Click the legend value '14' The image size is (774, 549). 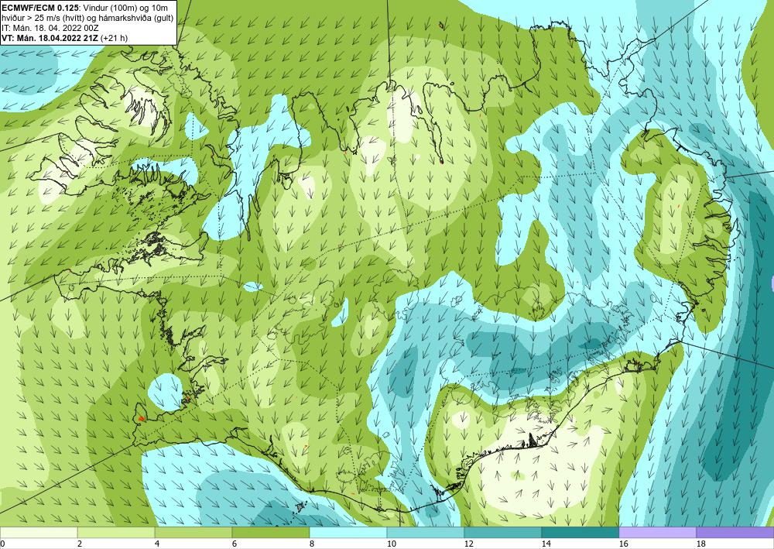point(546,544)
